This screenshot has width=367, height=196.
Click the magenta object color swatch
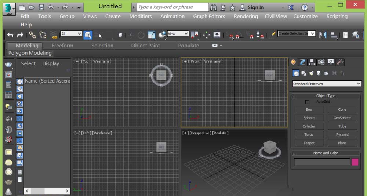(x=355, y=162)
